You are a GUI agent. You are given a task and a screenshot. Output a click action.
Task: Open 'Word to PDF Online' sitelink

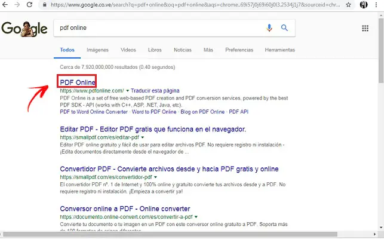(154, 112)
